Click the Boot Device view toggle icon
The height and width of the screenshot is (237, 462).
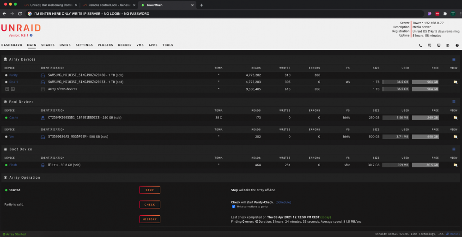[454, 149]
